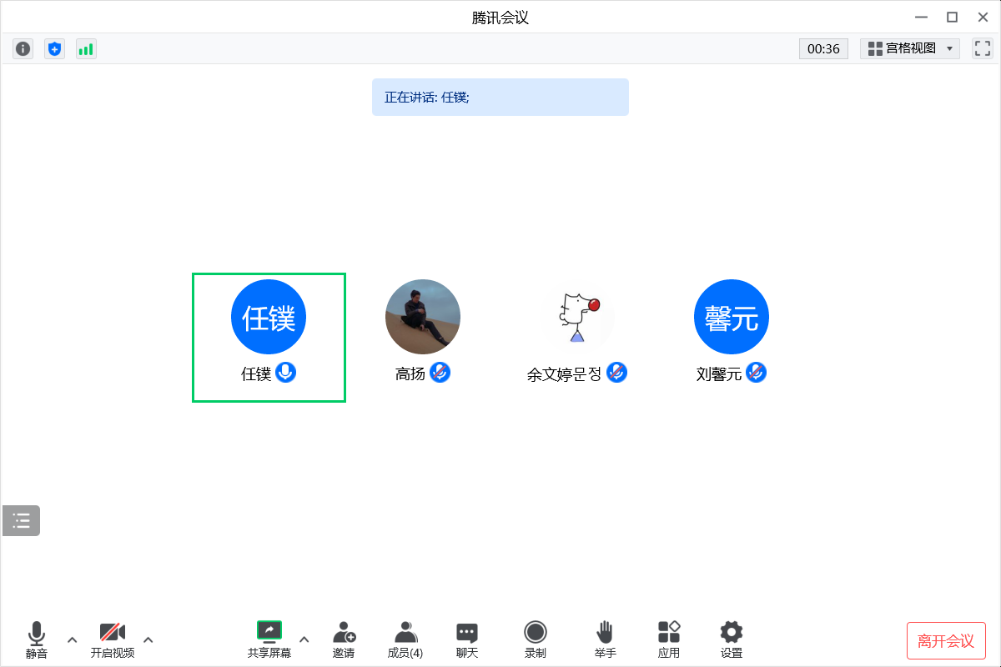Click Leave Meeting (离开会议) button
This screenshot has height=667, width=1001.
(x=946, y=640)
